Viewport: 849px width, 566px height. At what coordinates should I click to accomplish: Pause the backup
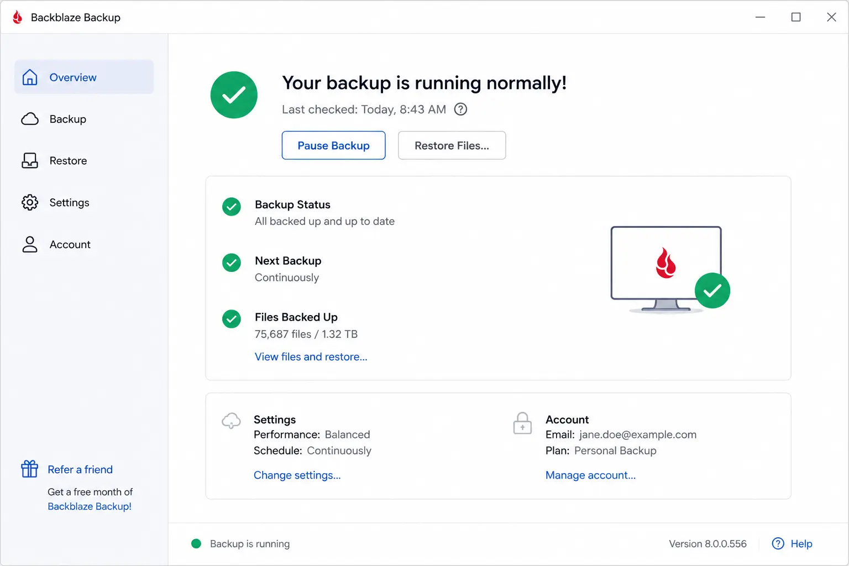pyautogui.click(x=333, y=145)
